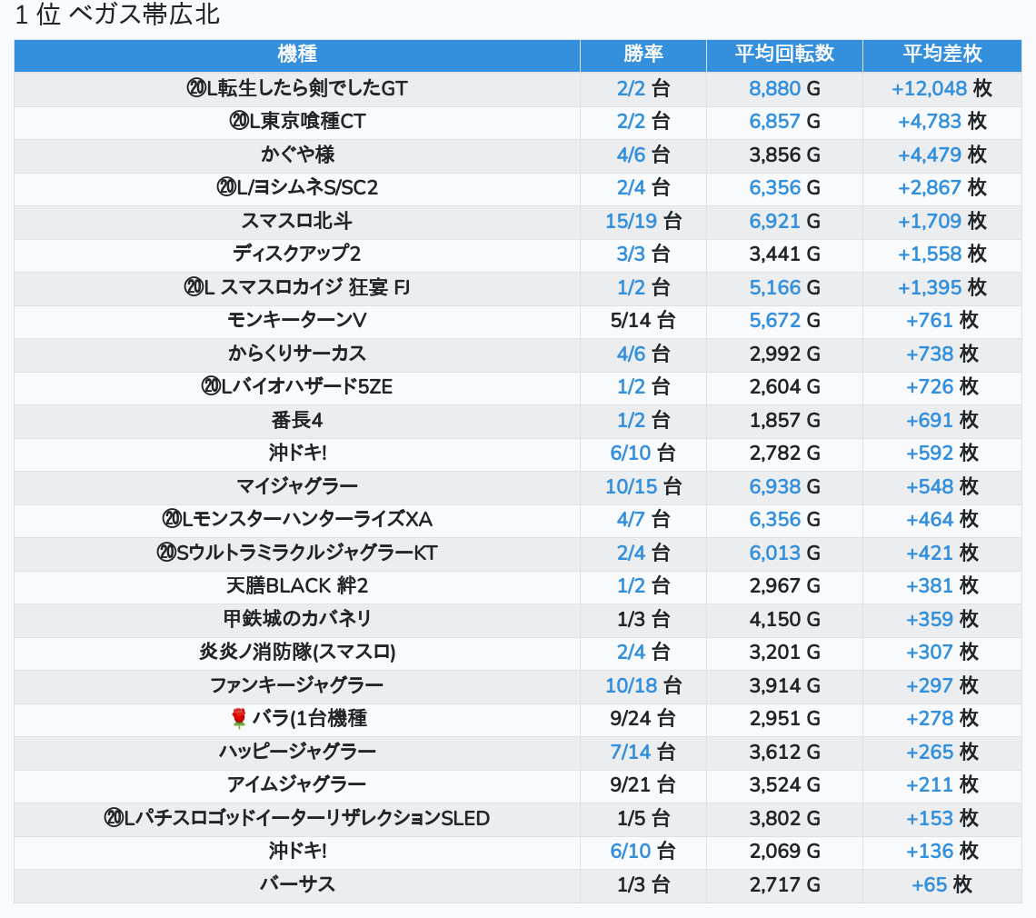Click the '+738 枚' value
This screenshot has width=1036, height=918.
[942, 354]
